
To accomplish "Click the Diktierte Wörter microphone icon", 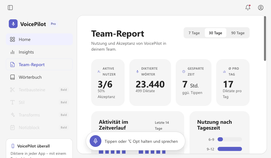I will pyautogui.click(x=137, y=71).
